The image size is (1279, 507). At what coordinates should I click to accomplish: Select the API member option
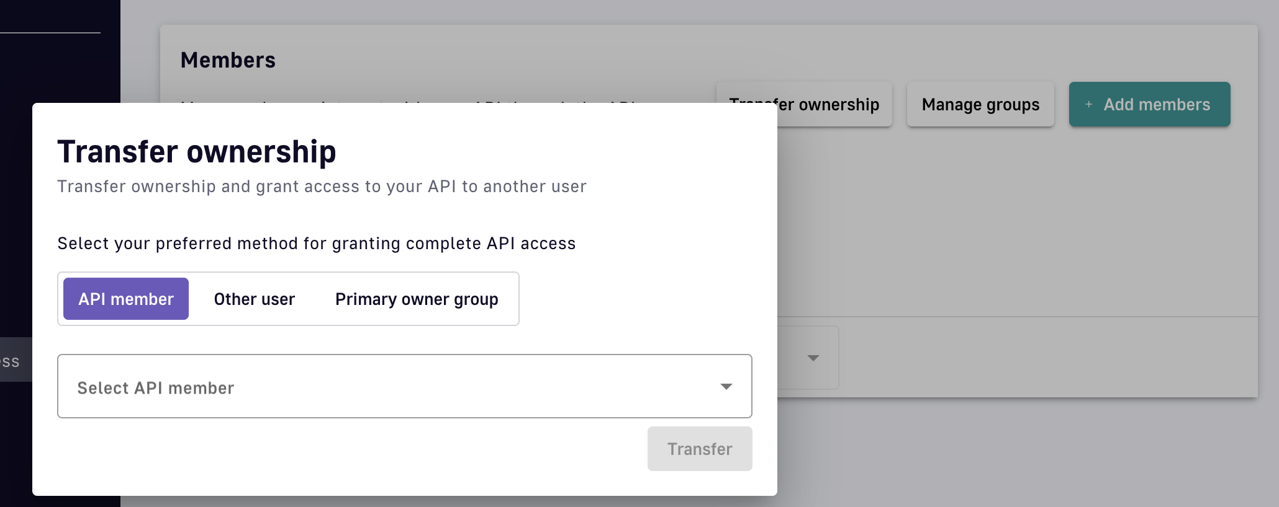(x=126, y=299)
